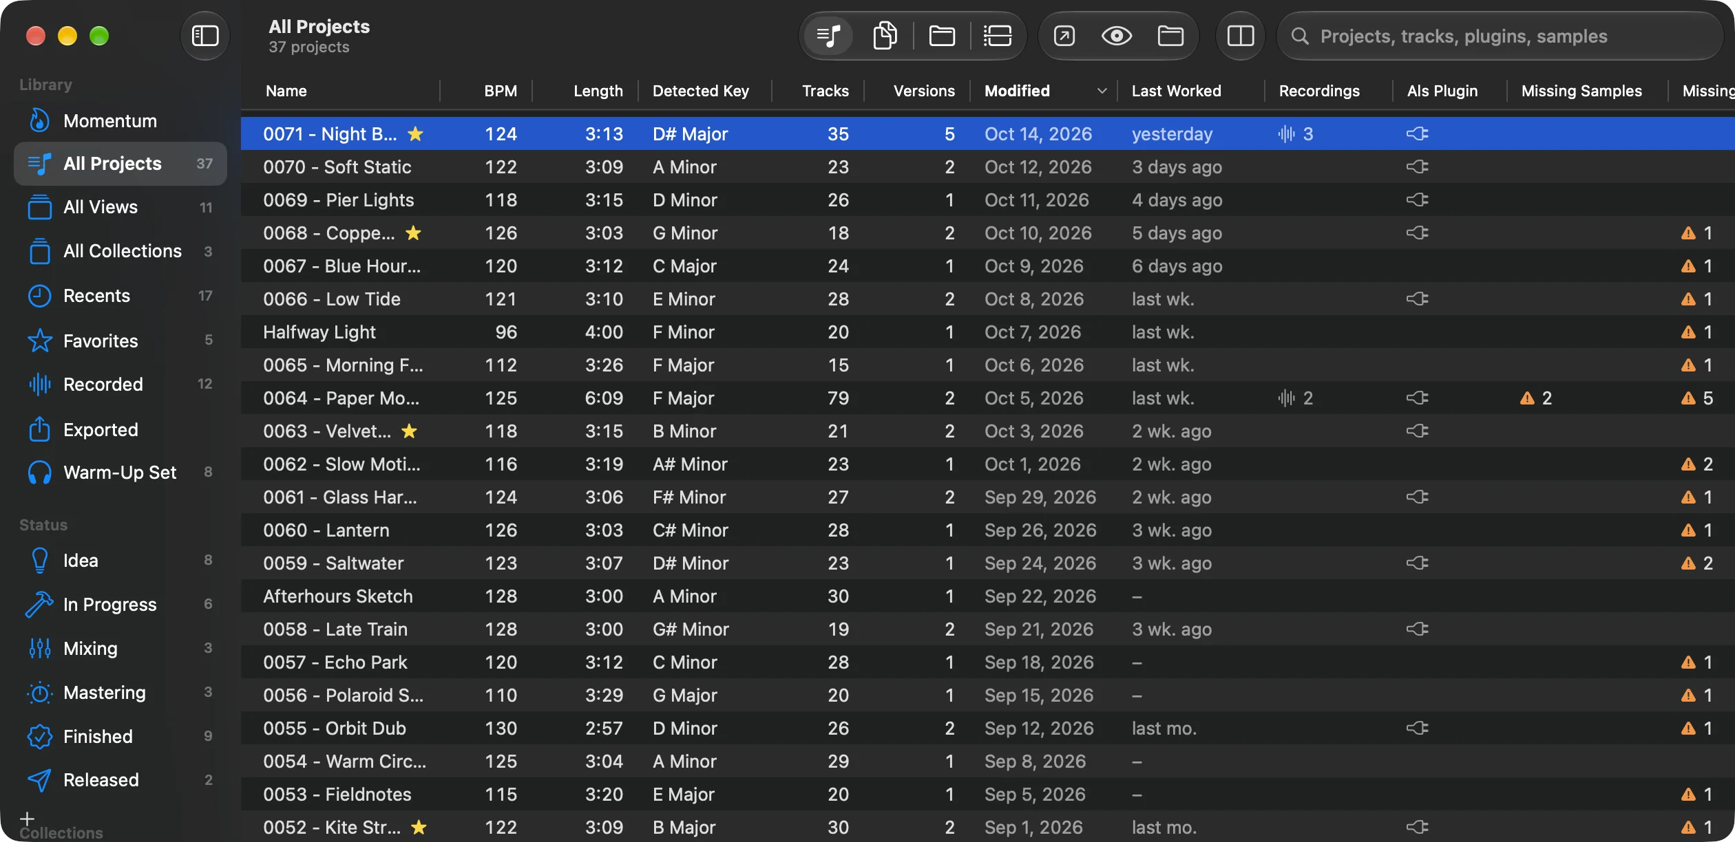Select the projects music-list view icon
The height and width of the screenshot is (842, 1735).
[829, 36]
